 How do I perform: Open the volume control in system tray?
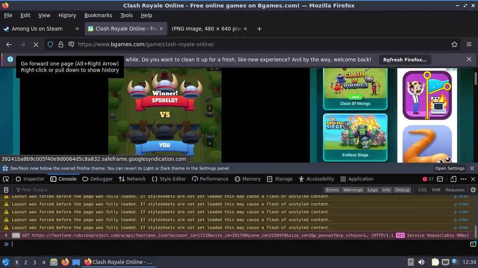point(421,262)
